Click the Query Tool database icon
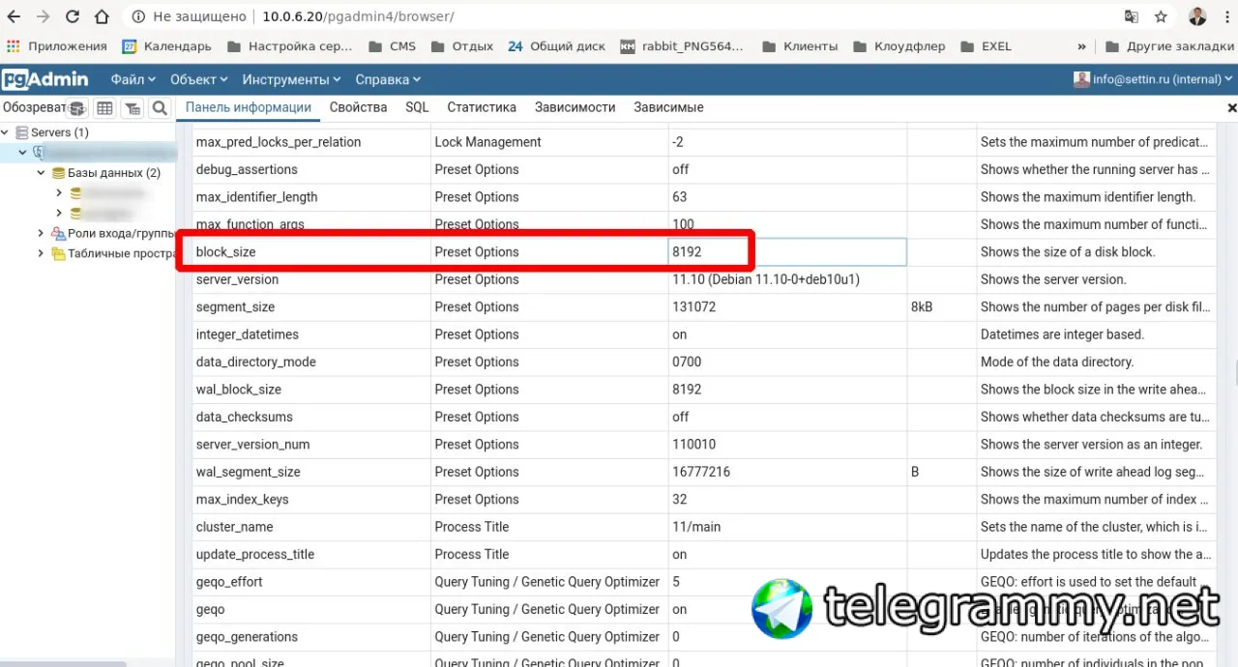Image resolution: width=1238 pixels, height=667 pixels. (77, 108)
